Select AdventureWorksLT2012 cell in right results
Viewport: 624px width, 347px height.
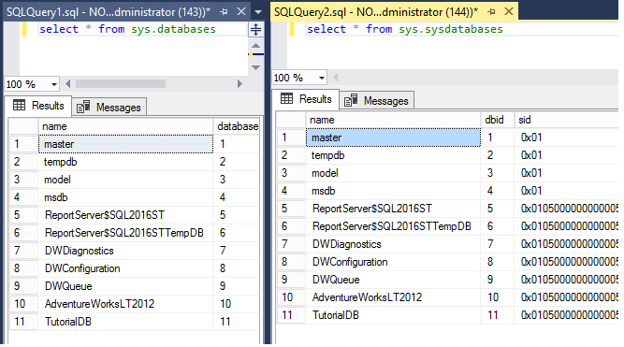point(393,297)
